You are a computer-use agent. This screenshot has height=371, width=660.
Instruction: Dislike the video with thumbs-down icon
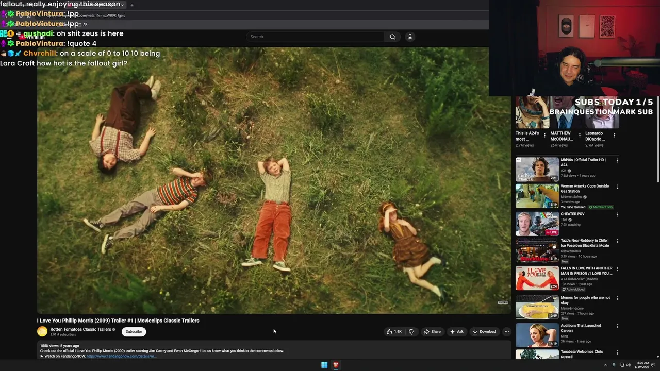tap(411, 332)
